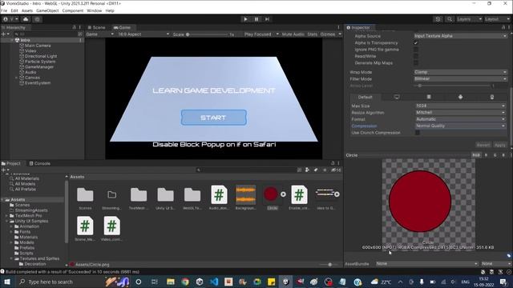Open the Edit menu
The image size is (513, 288).
(14, 10)
